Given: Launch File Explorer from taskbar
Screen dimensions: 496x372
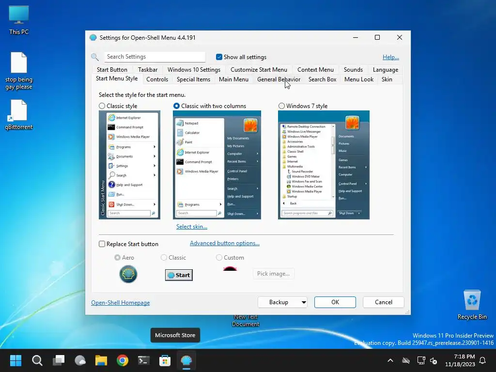Looking at the screenshot, I should click(101, 360).
